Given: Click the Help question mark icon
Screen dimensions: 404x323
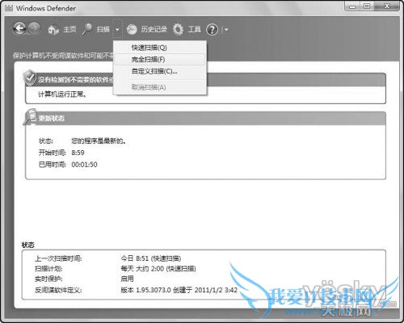Looking at the screenshot, I should click(212, 30).
